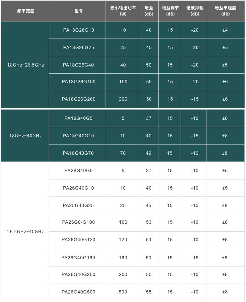Click the 增益平坦度 (dB) column header
This screenshot has height=302, width=246.
tap(226, 11)
